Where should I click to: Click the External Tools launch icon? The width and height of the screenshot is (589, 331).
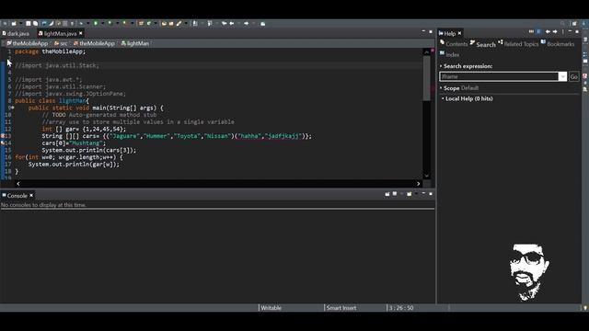[124, 23]
